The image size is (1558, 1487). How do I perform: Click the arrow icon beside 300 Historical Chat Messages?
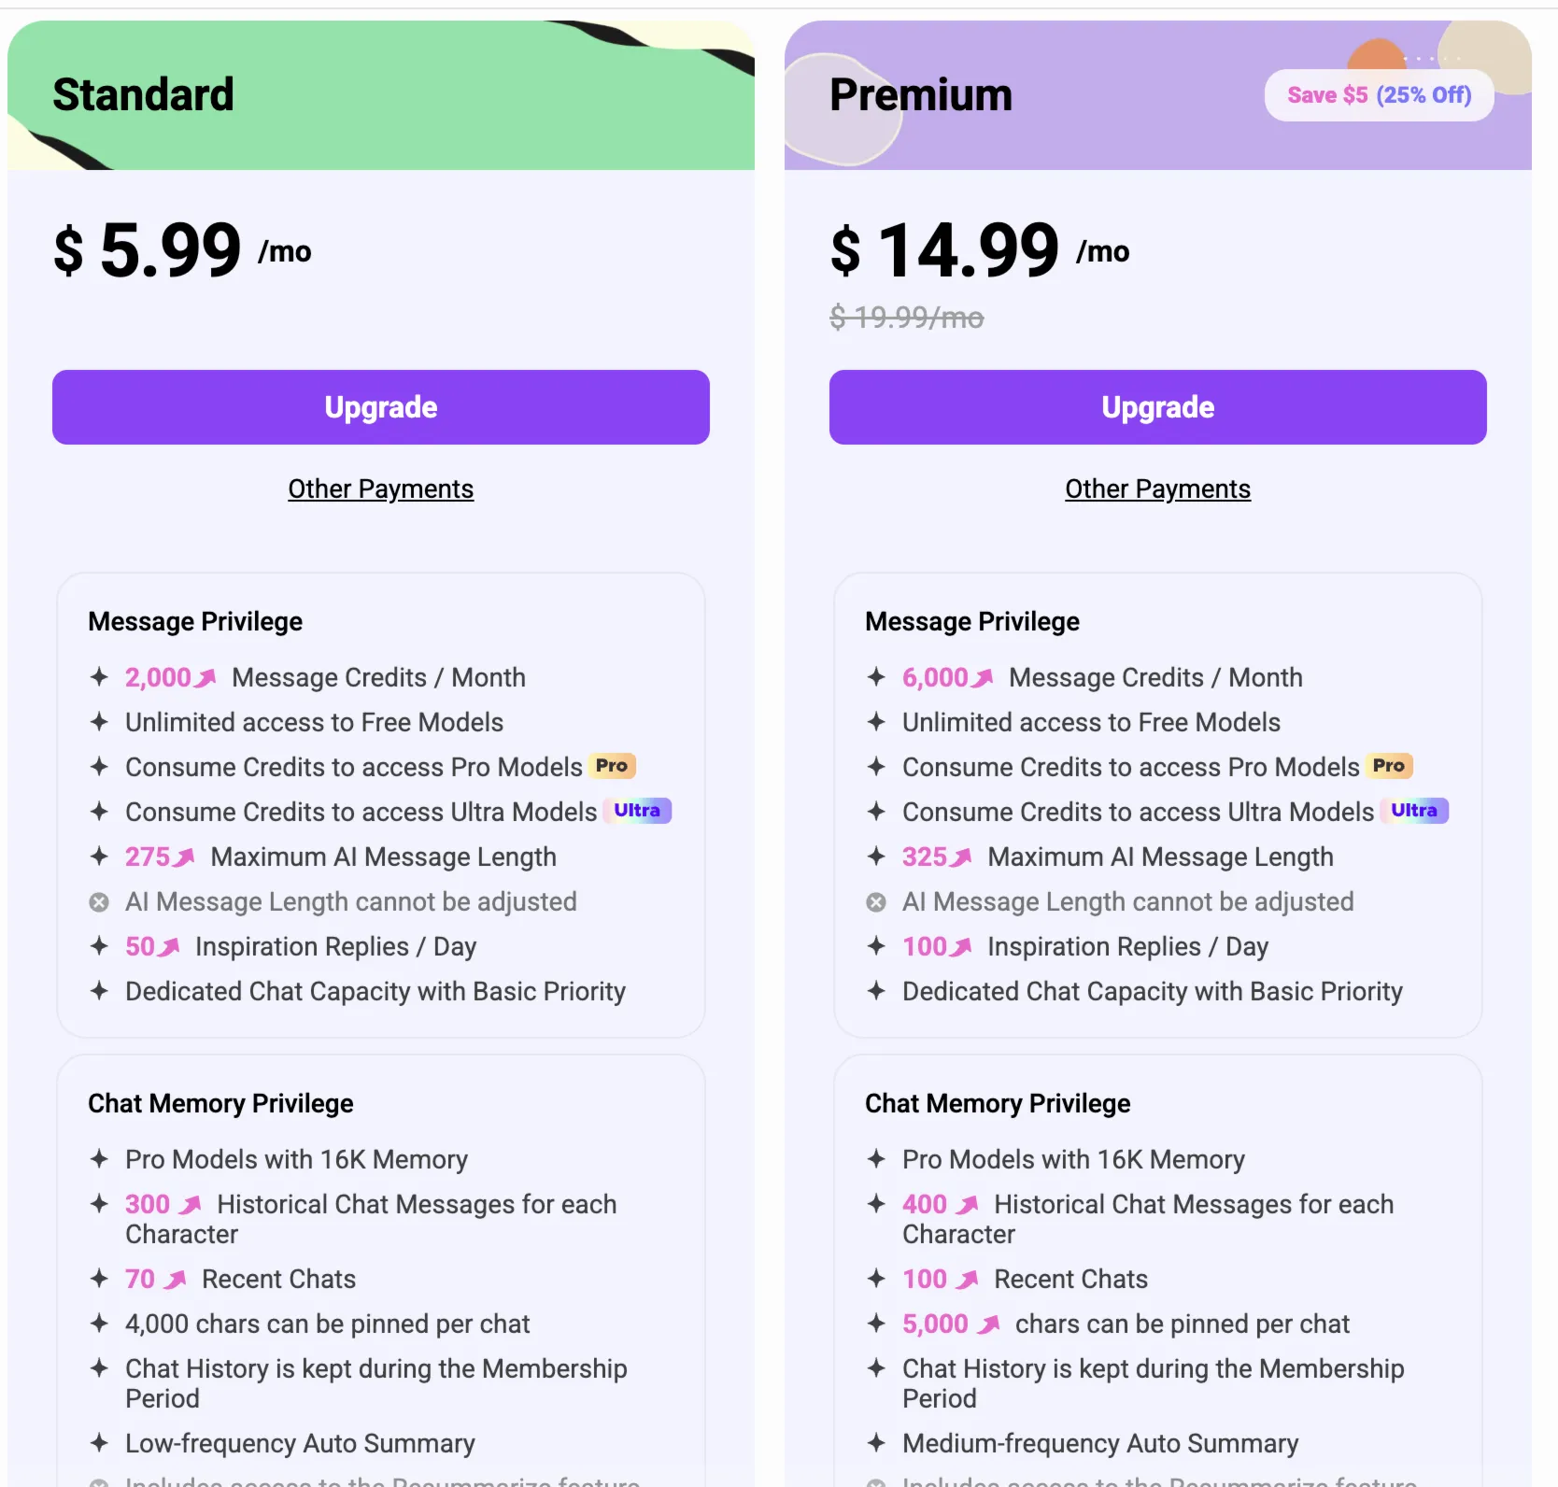pos(191,1205)
